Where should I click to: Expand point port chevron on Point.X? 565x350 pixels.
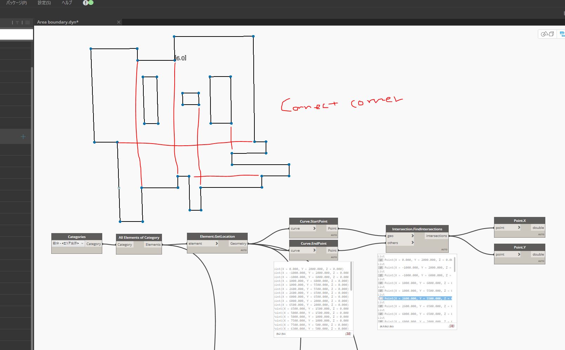(519, 227)
